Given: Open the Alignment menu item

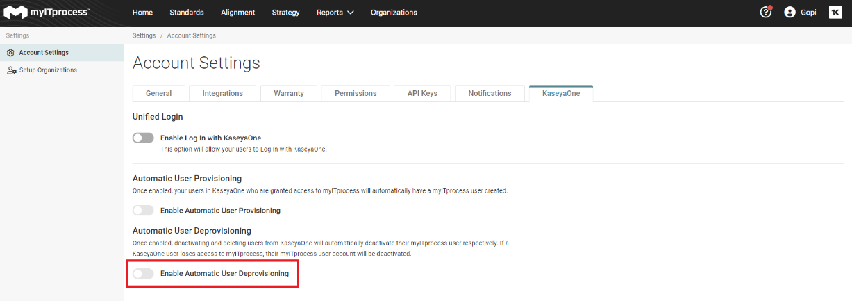Looking at the screenshot, I should (238, 13).
